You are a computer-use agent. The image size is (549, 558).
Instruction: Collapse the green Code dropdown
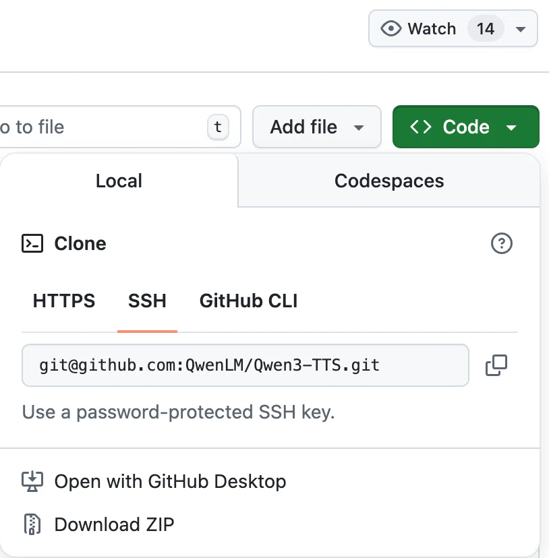pos(465,127)
